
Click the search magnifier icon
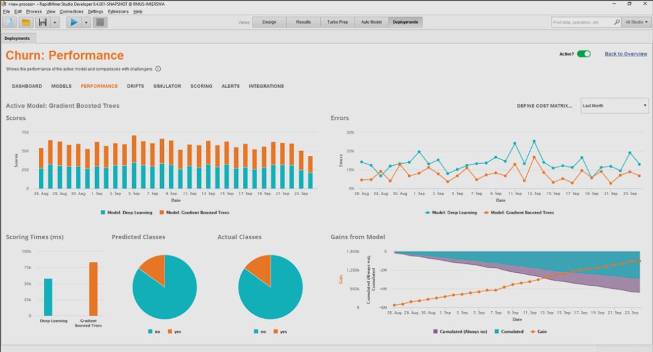[x=617, y=22]
